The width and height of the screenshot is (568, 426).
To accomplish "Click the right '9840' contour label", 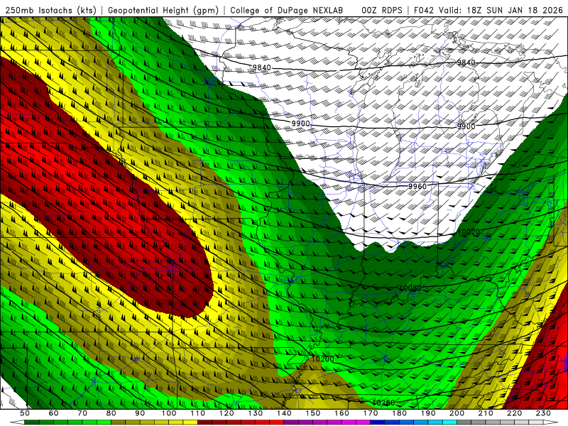I will (x=466, y=62).
